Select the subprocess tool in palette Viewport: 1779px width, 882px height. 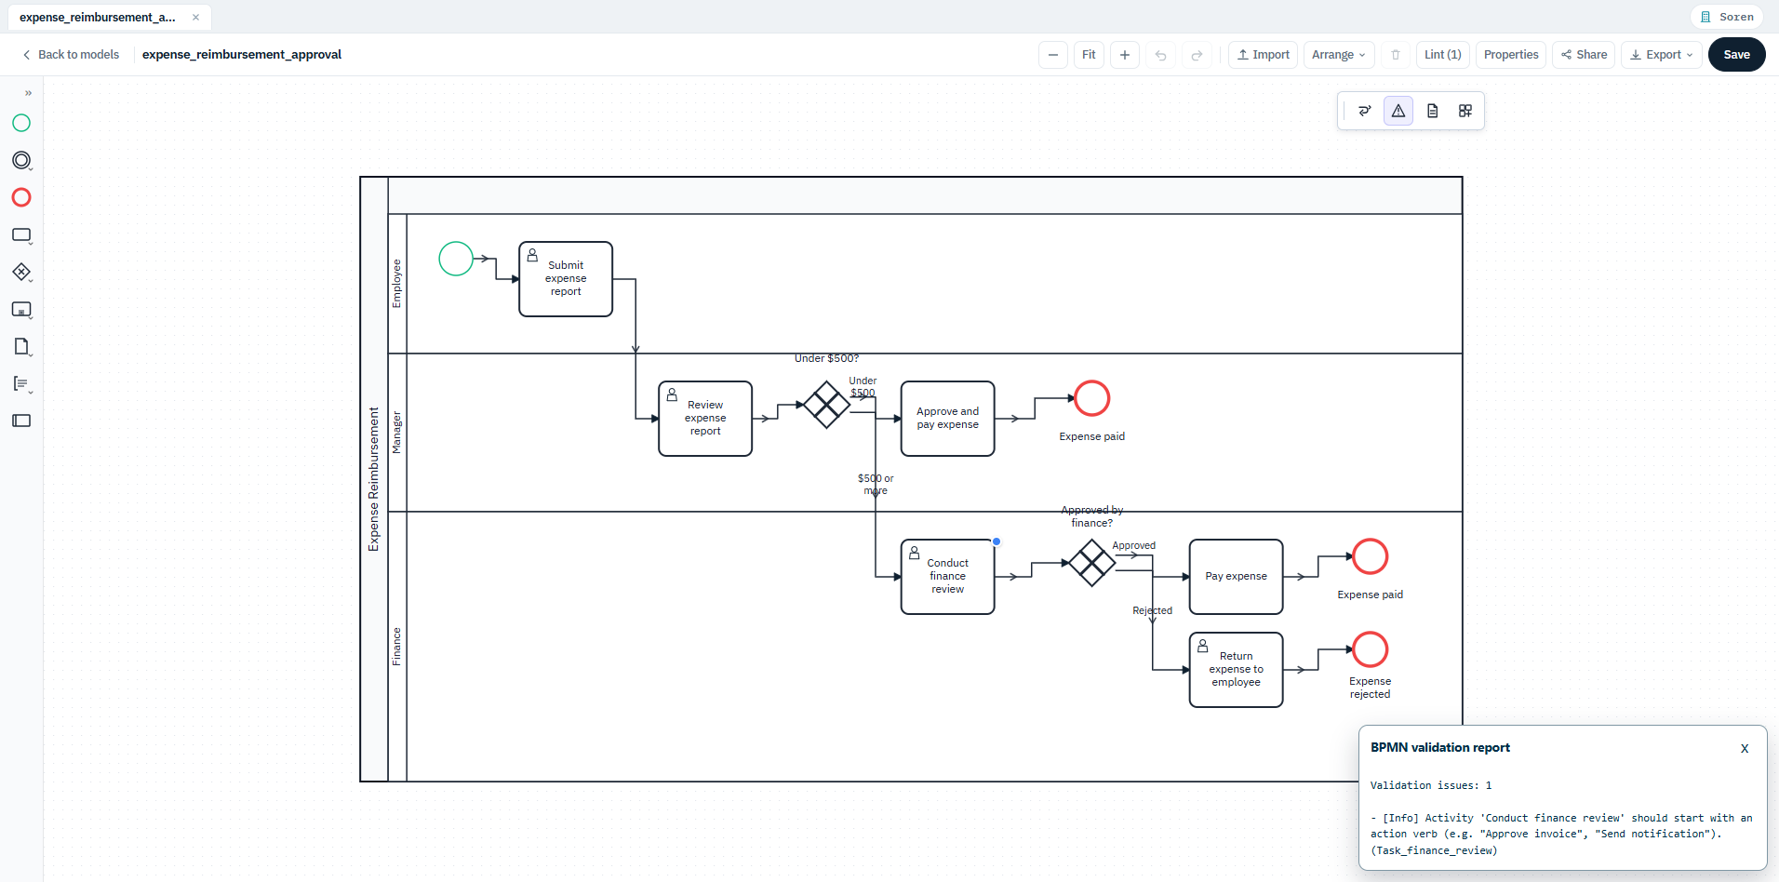(21, 310)
